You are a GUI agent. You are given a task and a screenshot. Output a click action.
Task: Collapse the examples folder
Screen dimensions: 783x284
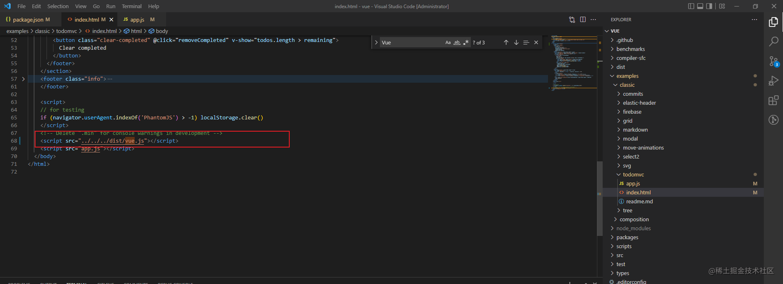(x=683, y=76)
